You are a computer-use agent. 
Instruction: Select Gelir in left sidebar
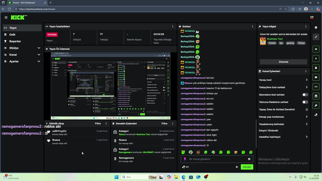(22, 35)
